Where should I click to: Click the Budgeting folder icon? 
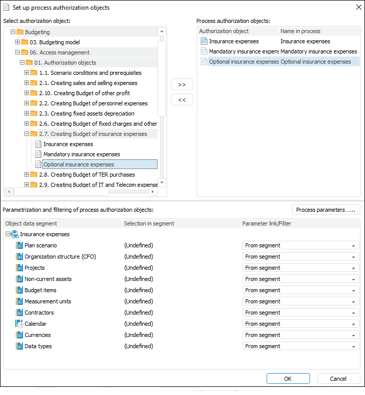20,32
